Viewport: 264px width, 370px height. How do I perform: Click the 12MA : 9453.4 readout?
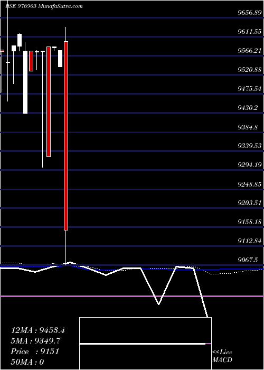click(x=37, y=330)
